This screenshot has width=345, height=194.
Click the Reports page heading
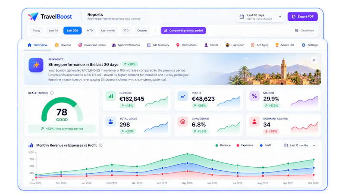click(95, 15)
